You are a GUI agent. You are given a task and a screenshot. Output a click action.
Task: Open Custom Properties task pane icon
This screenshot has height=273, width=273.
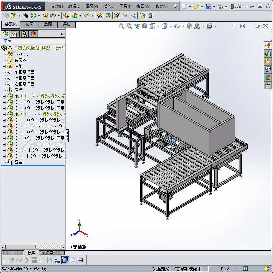point(268,85)
